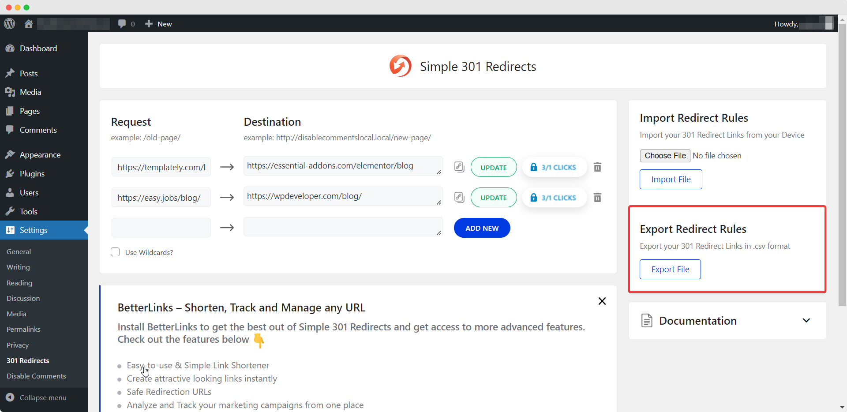Click the Users person icon

[x=10, y=193]
